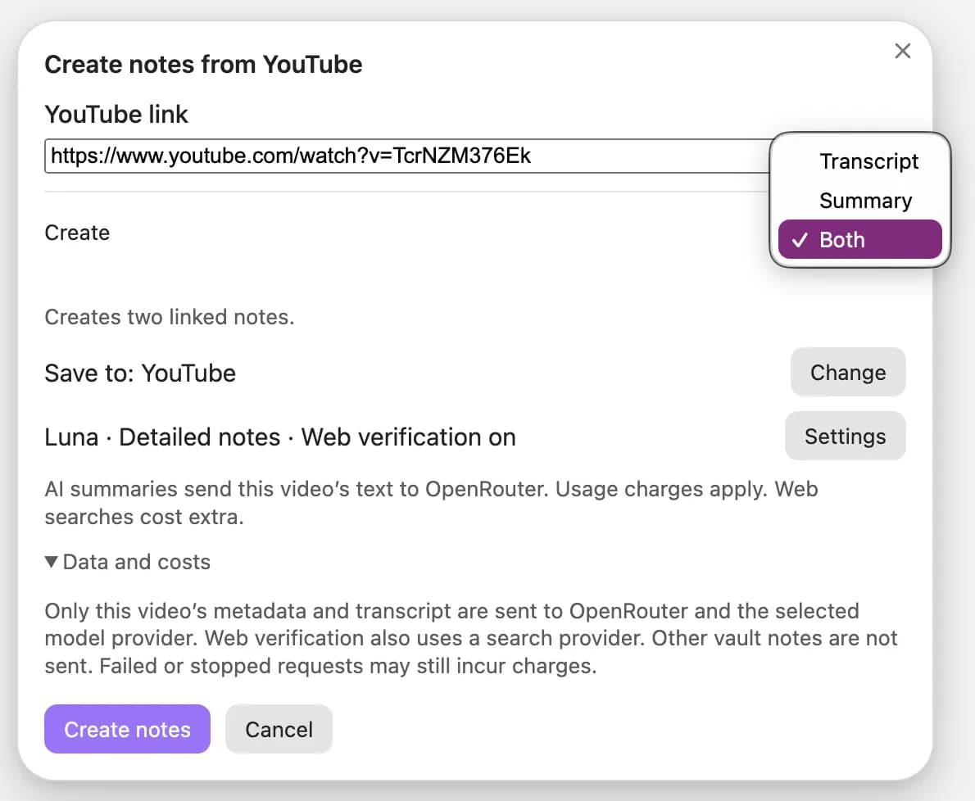Click the Change button for save location
975x801 pixels.
point(847,372)
